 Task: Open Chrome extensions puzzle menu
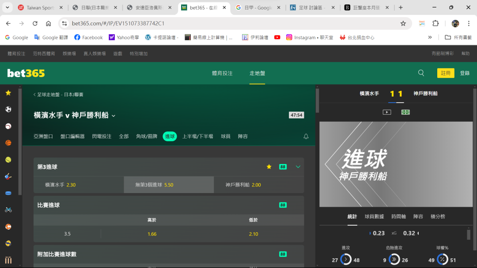[435, 23]
